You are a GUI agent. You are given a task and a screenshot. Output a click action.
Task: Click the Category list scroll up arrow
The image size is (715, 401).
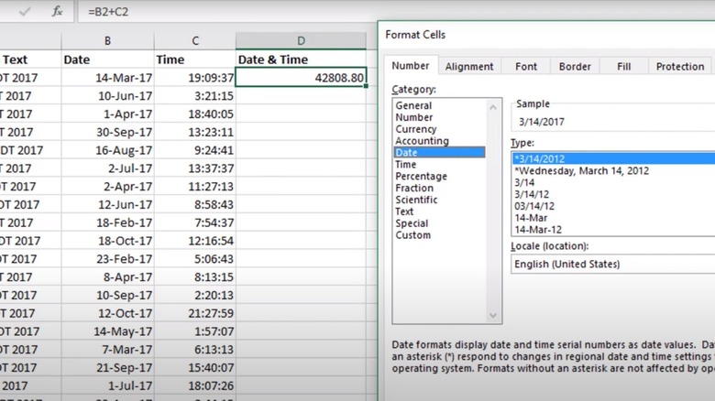pos(495,106)
